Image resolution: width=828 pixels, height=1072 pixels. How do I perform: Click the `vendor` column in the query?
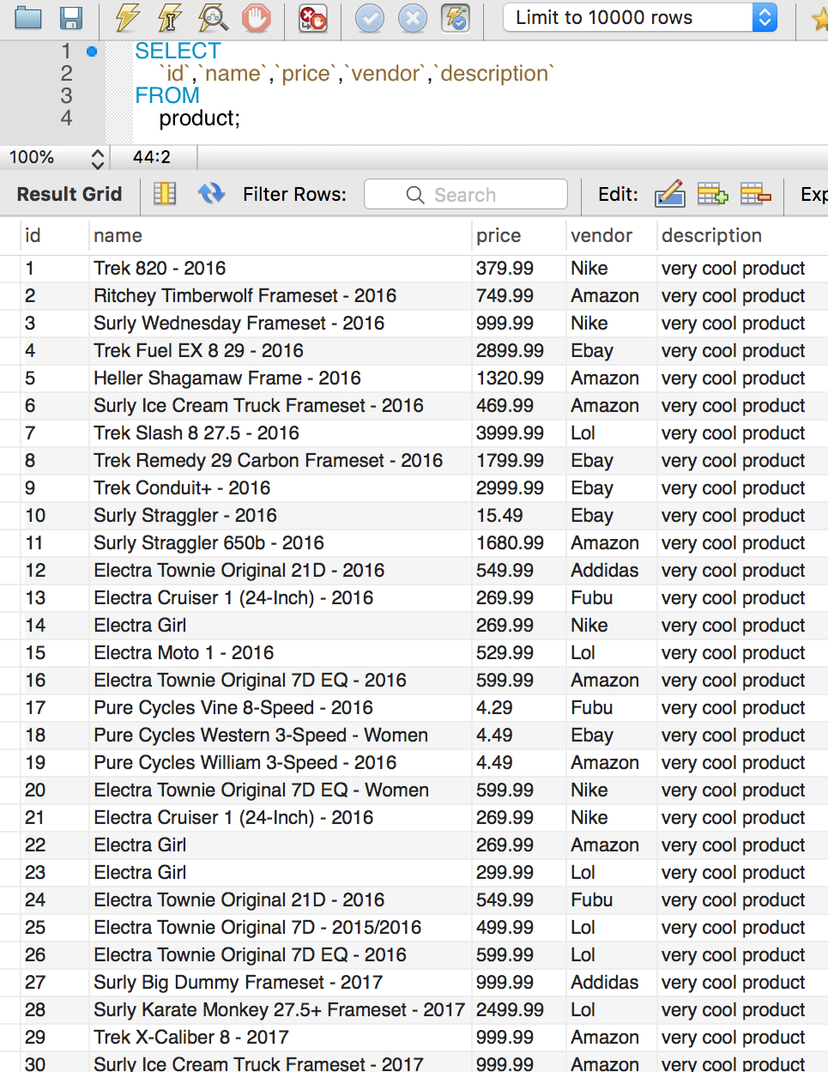pyautogui.click(x=386, y=74)
